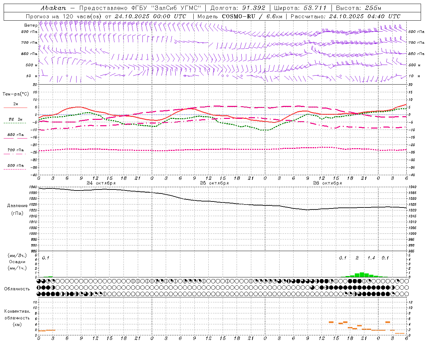Click the "10 м" wind level label at left
426x341 pixels.
click(32, 76)
